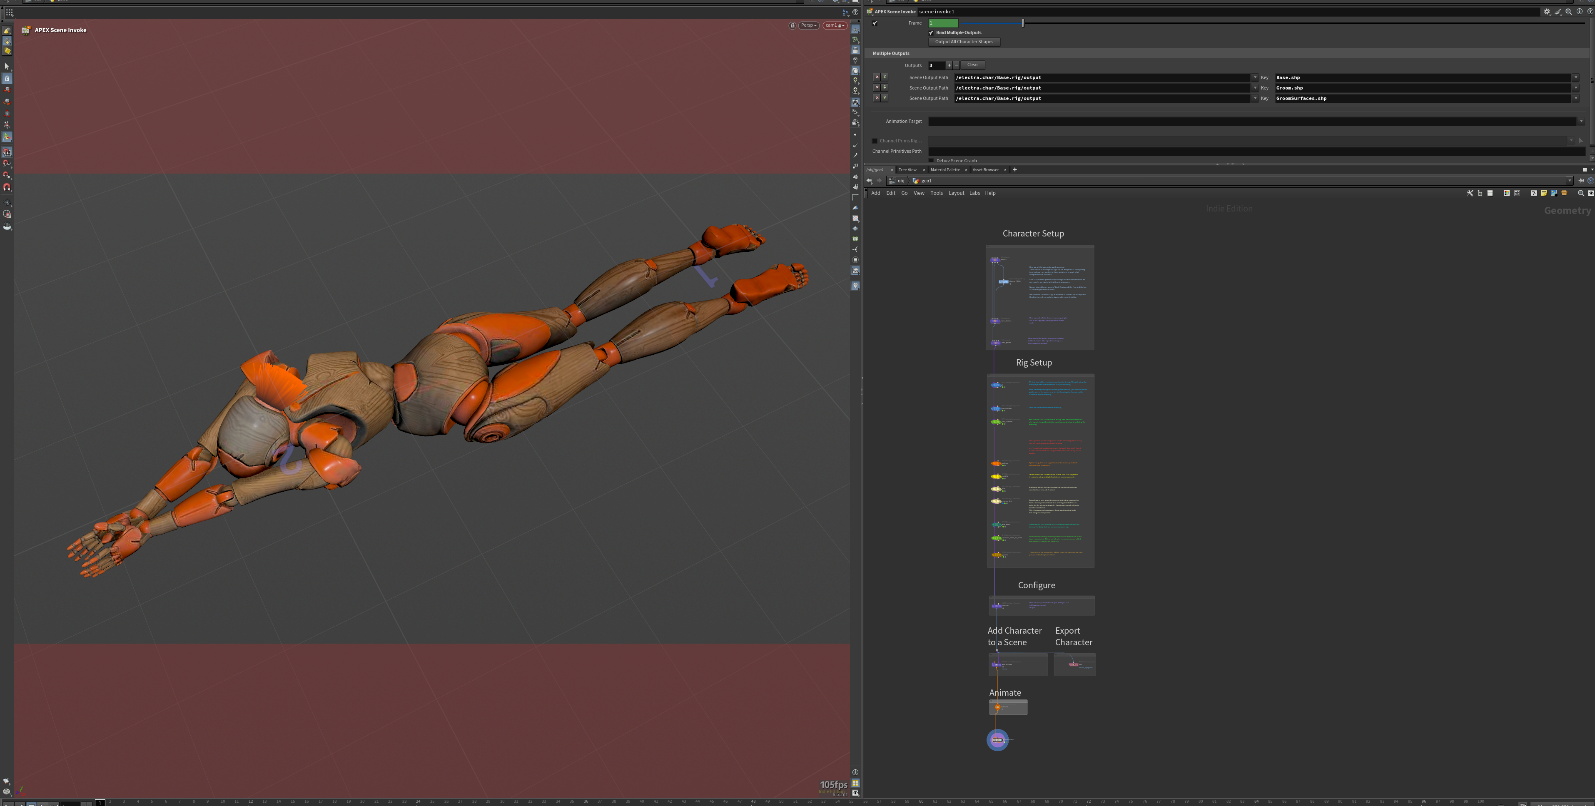Viewport: 1595px width, 806px height.
Task: Open parameter pane help icon
Action: 1590,12
